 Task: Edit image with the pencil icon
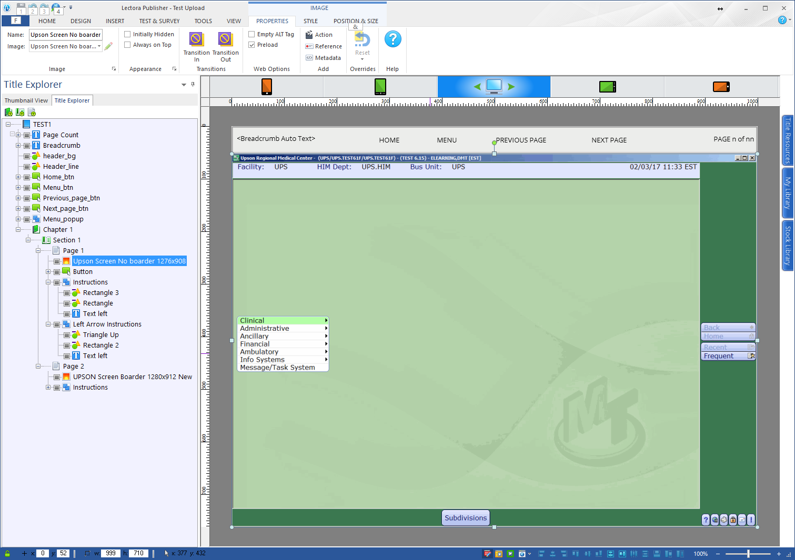108,46
